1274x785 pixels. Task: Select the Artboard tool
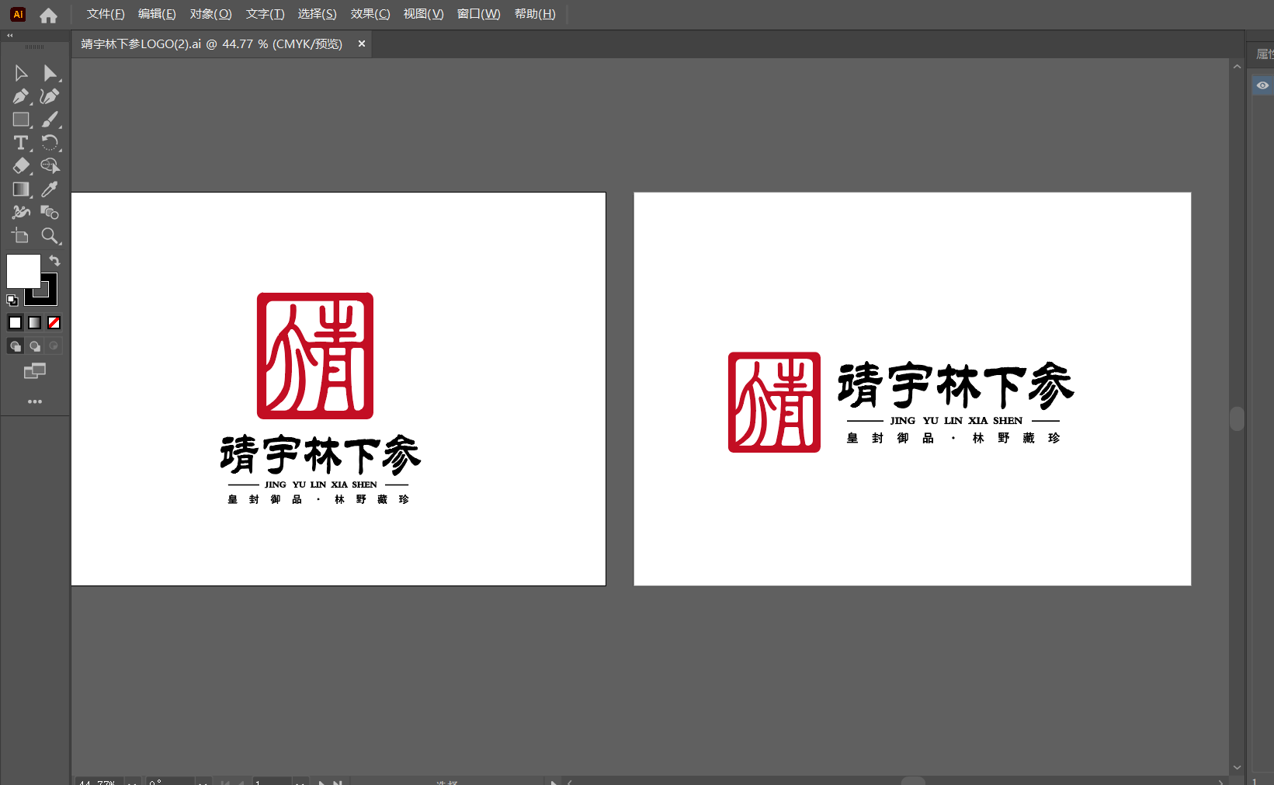click(x=21, y=236)
